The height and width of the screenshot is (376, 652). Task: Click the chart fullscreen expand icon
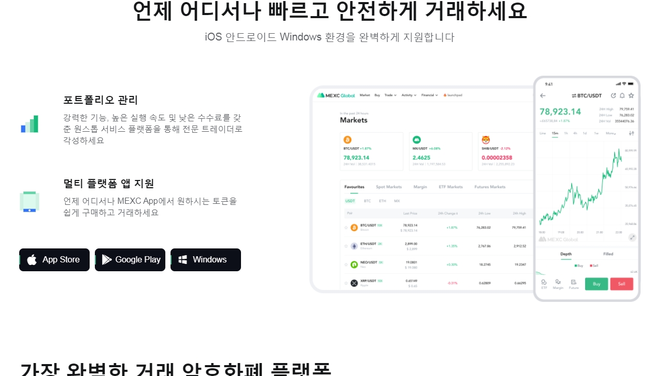tap(632, 238)
